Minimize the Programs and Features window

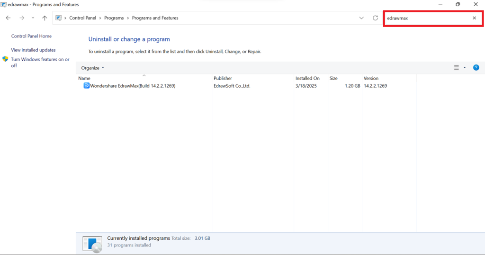click(440, 4)
